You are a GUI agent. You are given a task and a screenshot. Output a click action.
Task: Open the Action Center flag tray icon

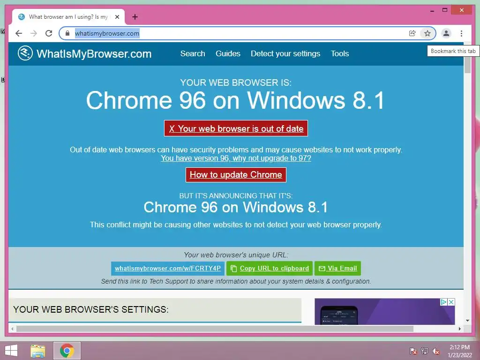click(x=413, y=351)
